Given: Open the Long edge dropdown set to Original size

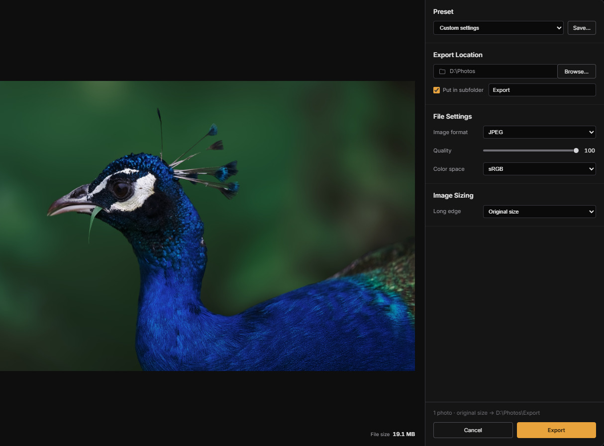Looking at the screenshot, I should click(539, 212).
